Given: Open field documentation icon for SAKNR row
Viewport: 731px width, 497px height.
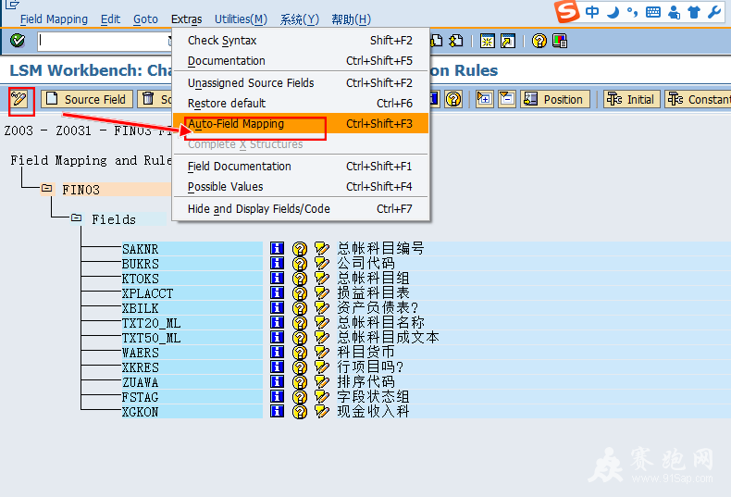Looking at the screenshot, I should [277, 248].
